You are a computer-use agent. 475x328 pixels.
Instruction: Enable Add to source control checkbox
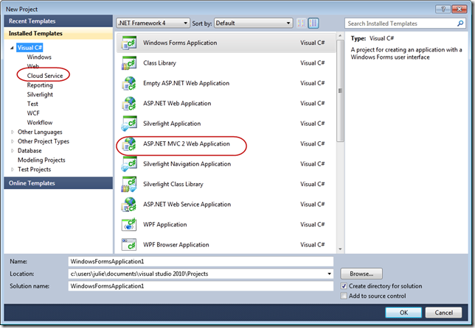(x=344, y=296)
